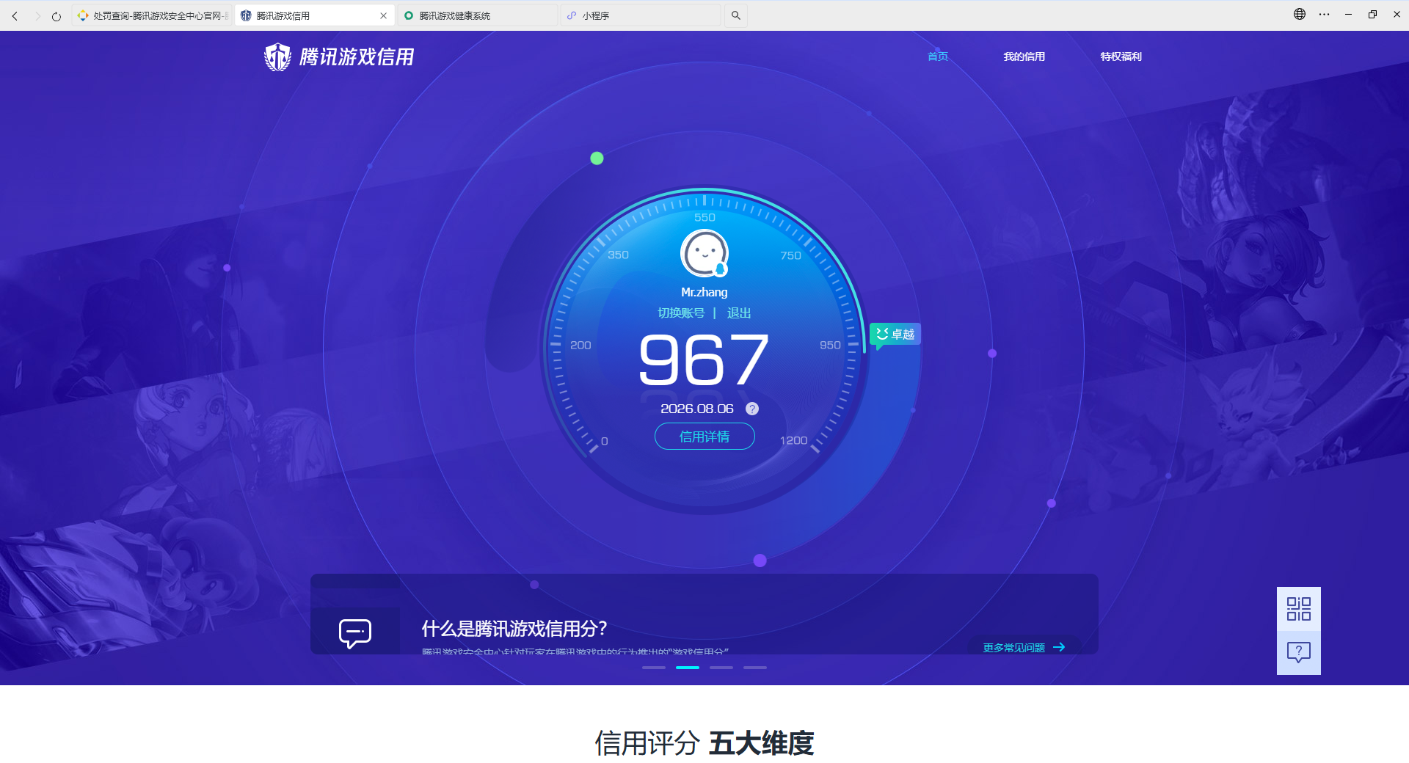Open the browser search magnifier icon

pyautogui.click(x=735, y=15)
